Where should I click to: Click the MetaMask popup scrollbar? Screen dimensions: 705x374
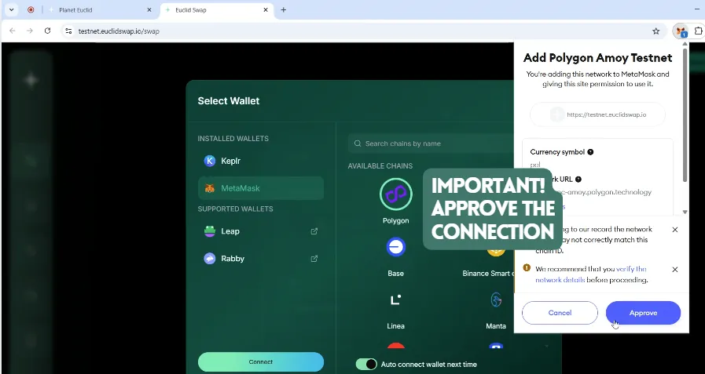(685, 115)
